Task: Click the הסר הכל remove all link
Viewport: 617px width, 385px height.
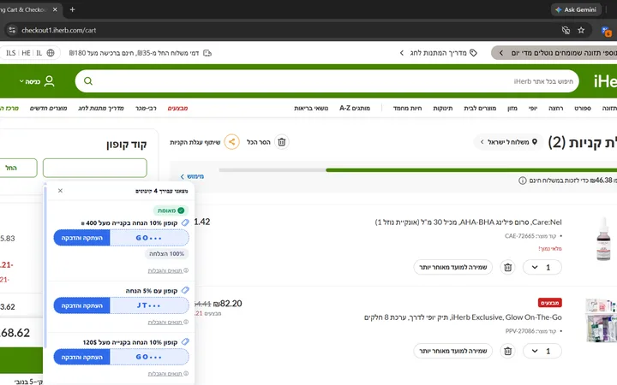Action: [259, 142]
